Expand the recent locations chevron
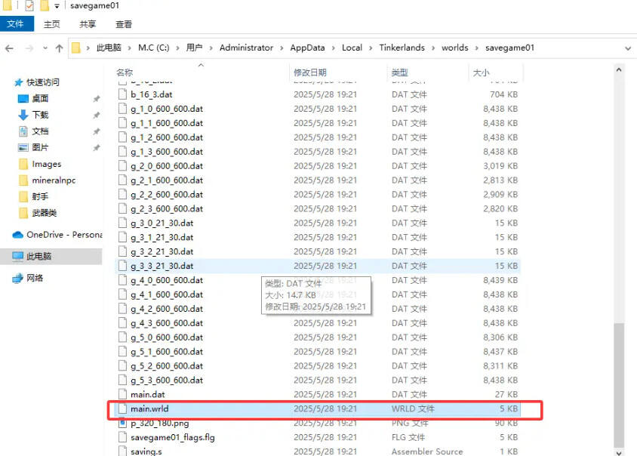 45,48
